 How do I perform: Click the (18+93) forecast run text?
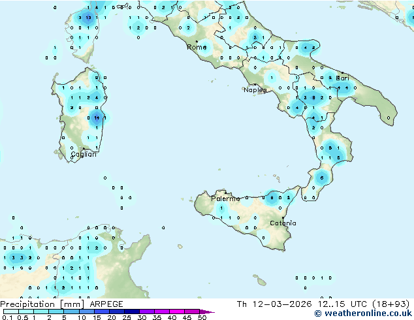(391, 304)
